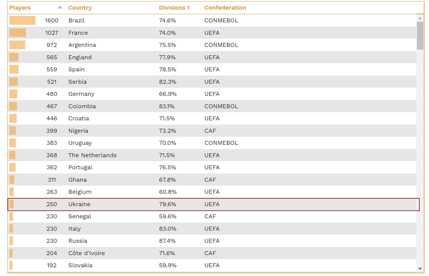Sort by the Country column header
This screenshot has height=276, width=429.
point(80,8)
